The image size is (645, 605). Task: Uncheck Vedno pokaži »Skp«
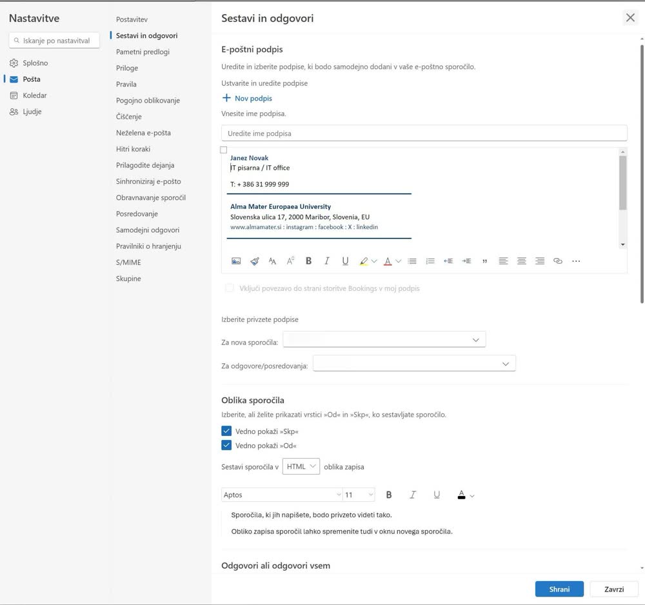pyautogui.click(x=226, y=431)
